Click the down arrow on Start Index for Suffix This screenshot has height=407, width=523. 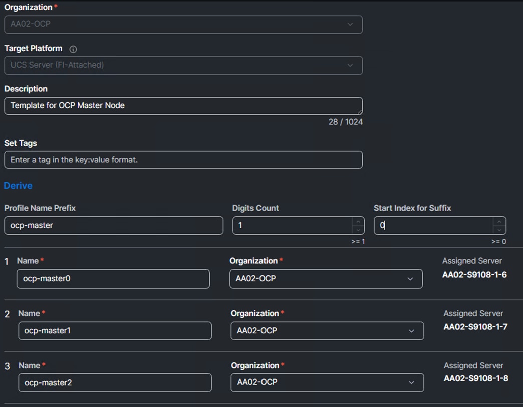[x=499, y=229]
